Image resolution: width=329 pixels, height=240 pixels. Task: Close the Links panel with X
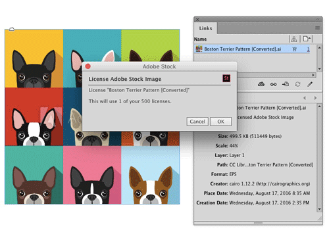pyautogui.click(x=197, y=20)
